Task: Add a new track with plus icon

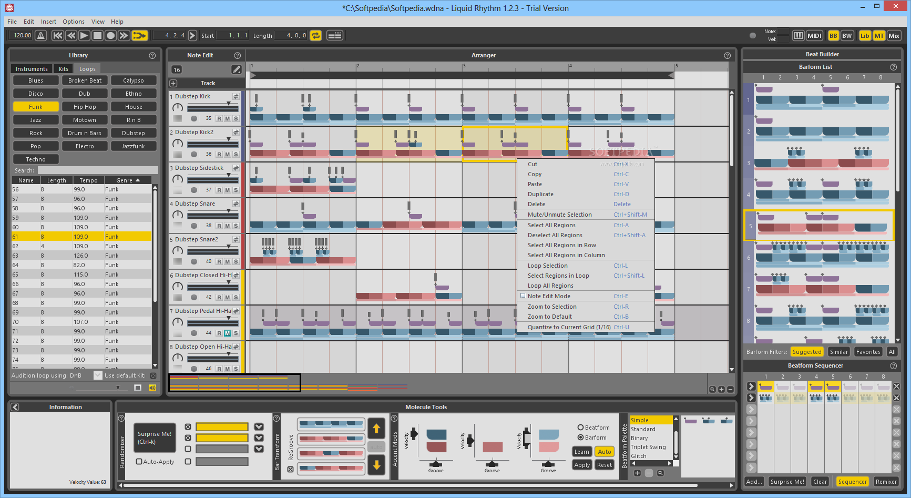Action: tap(173, 83)
